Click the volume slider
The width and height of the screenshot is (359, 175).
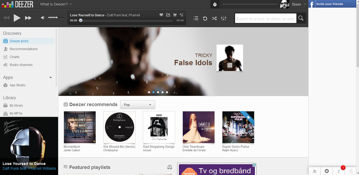(57, 18)
